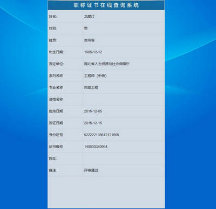Select the 批准日期 label

[56, 111]
